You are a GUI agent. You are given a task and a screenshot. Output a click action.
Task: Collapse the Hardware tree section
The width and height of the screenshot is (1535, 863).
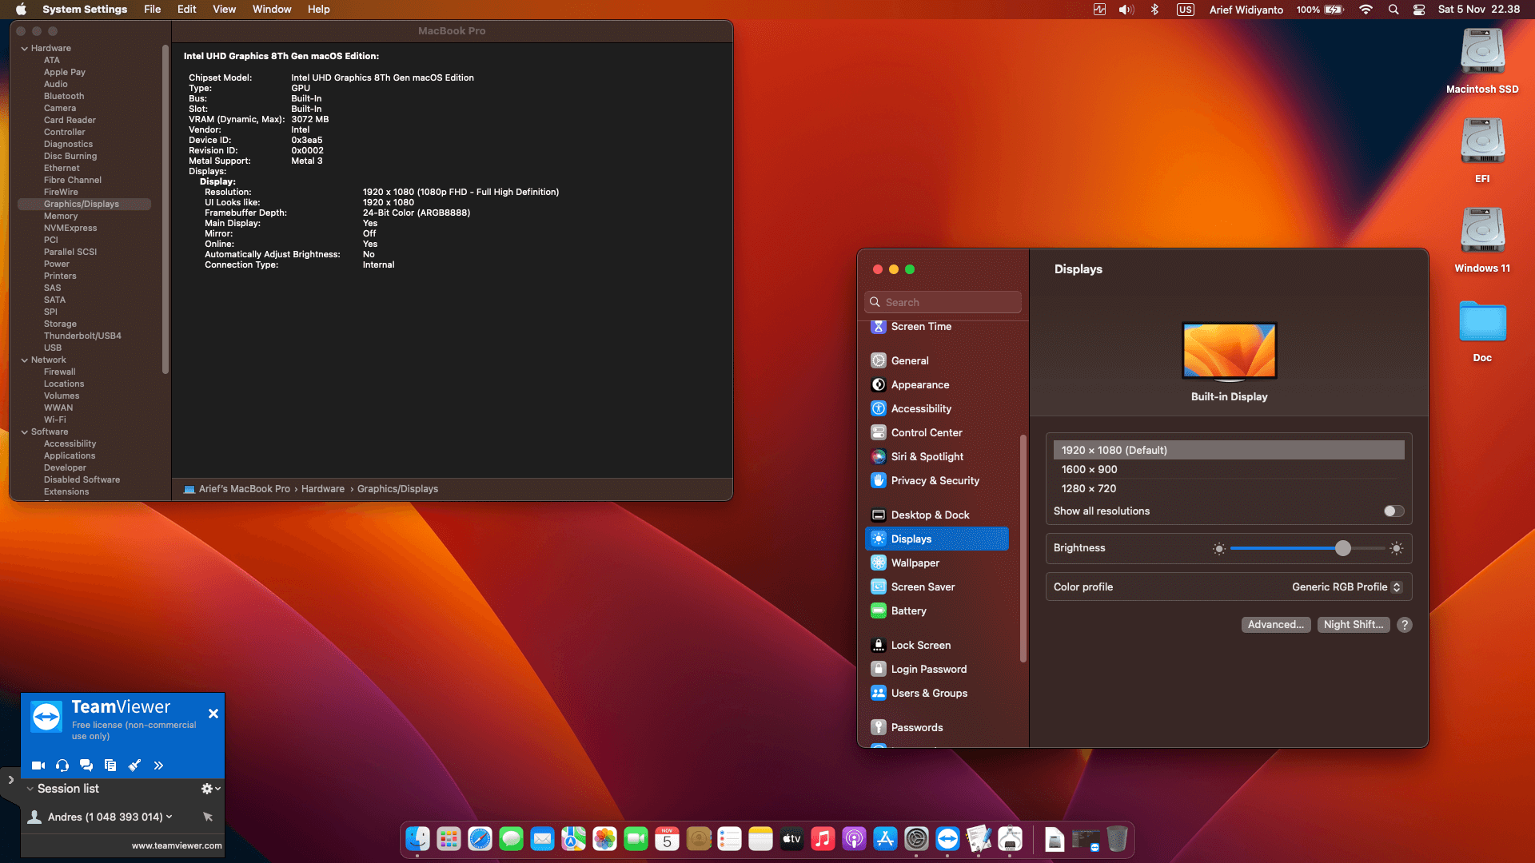pyautogui.click(x=25, y=49)
